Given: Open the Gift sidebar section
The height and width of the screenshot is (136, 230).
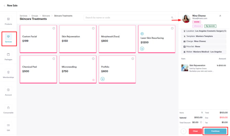Looking at the screenshot, I should 8,127.
